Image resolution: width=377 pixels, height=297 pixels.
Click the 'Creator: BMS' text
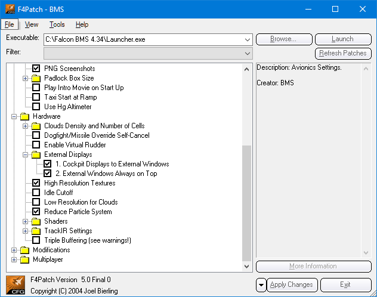click(276, 83)
